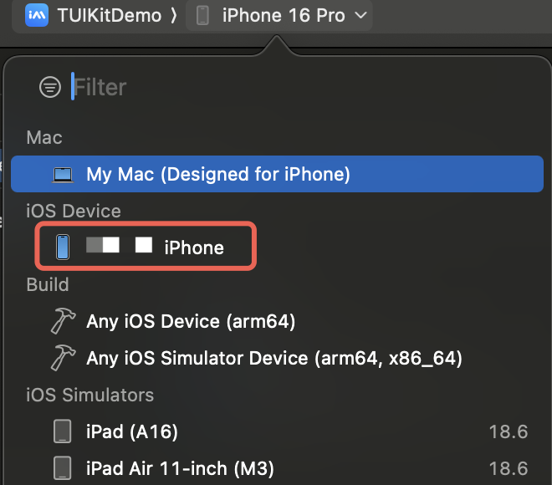Open the iPhone 16 Pro destination dropdown

[279, 16]
